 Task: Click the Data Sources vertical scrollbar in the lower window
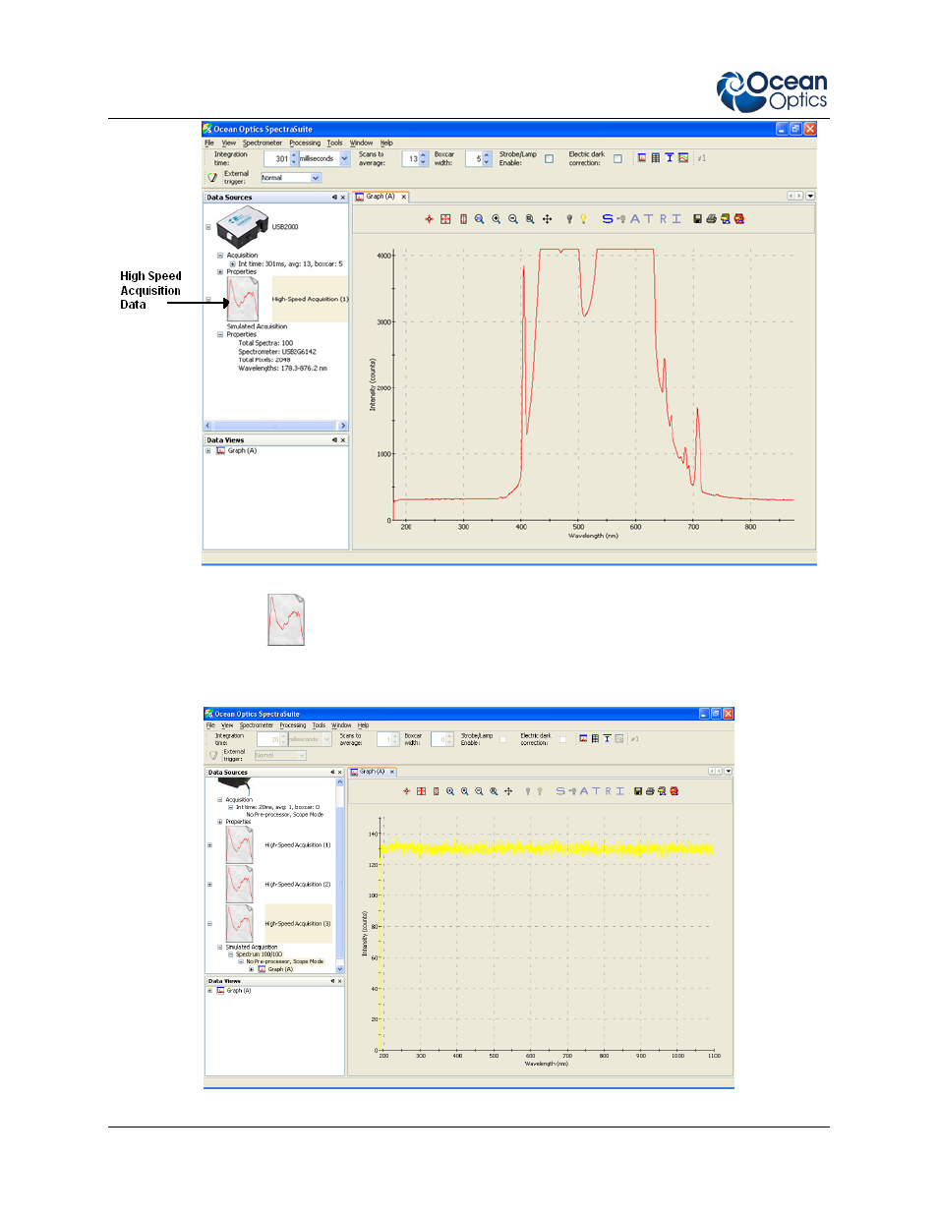click(340, 876)
